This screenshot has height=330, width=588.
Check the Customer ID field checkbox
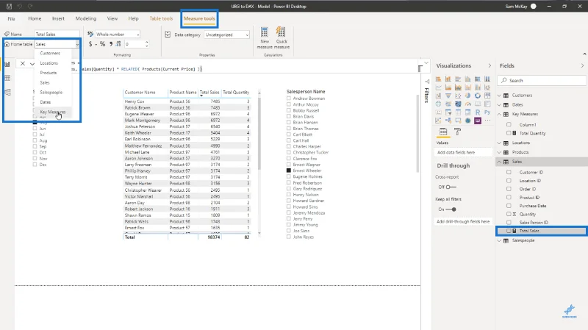click(509, 172)
